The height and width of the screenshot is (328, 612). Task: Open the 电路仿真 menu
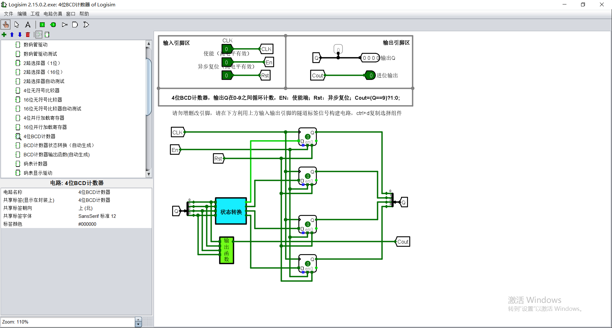pyautogui.click(x=53, y=14)
